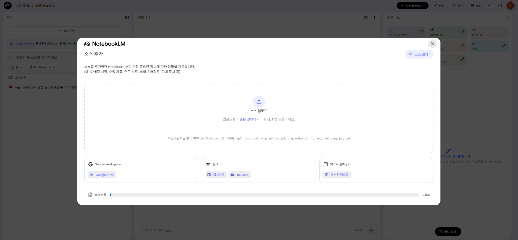518x240 pixels.
Task: Edit AI 오디오 오버뷰 with its pencil icon
Action: pos(421,32)
